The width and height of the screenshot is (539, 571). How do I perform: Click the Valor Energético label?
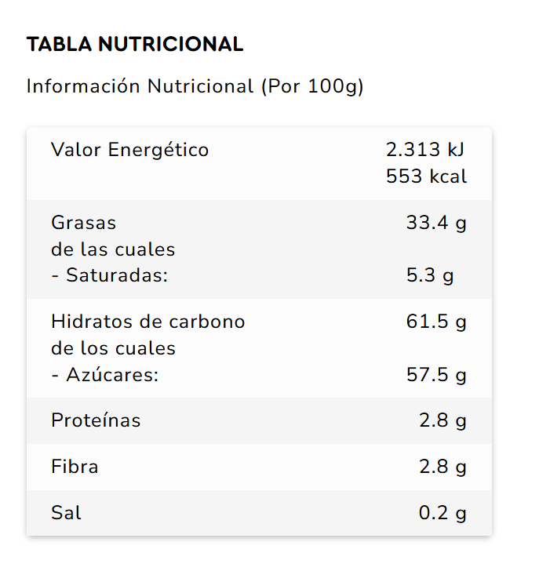pyautogui.click(x=130, y=150)
